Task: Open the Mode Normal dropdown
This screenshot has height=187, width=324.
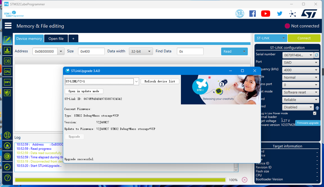Action: pyautogui.click(x=300, y=77)
